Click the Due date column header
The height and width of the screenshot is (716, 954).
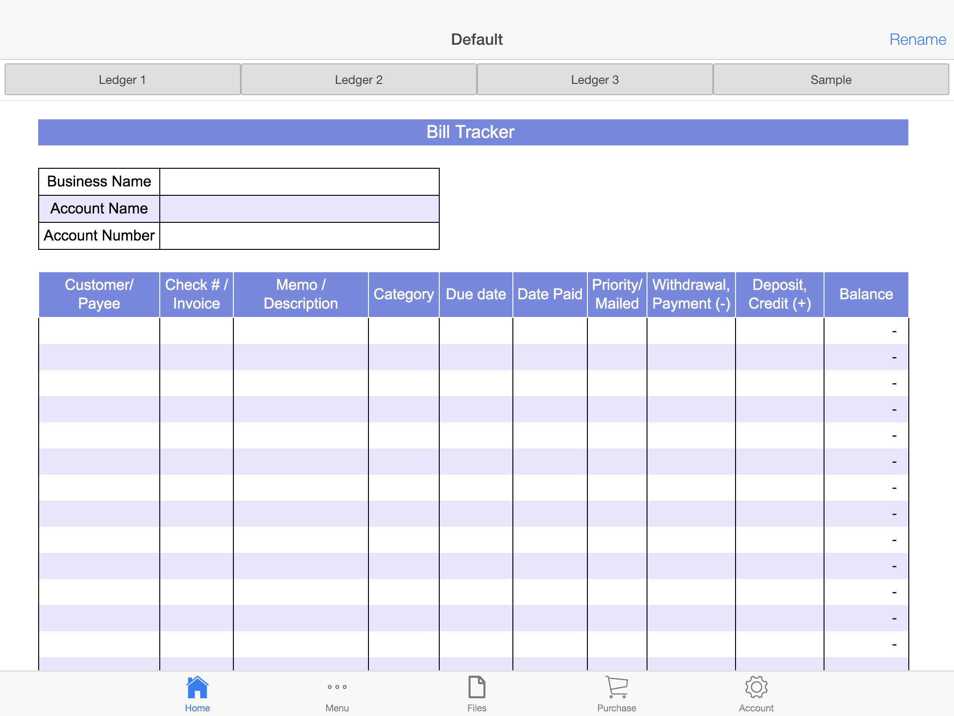(476, 295)
